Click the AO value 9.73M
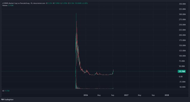Image resolution: width=190 pixels, height=102 pixels. click(x=7, y=91)
